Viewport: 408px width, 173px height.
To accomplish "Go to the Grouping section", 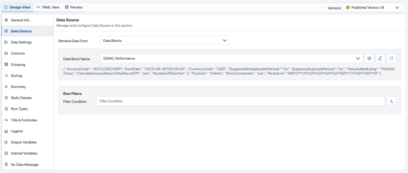I will [28, 65].
